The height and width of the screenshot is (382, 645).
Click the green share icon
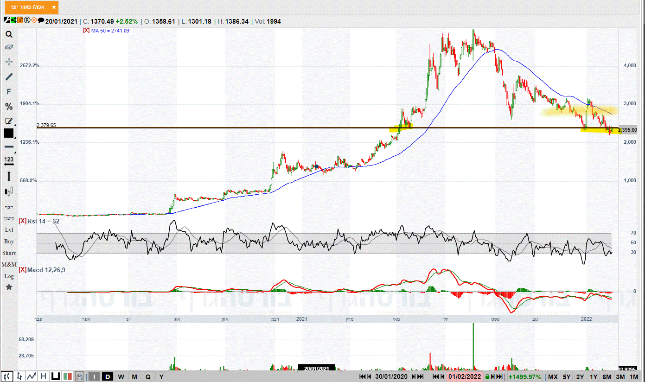coord(13,20)
